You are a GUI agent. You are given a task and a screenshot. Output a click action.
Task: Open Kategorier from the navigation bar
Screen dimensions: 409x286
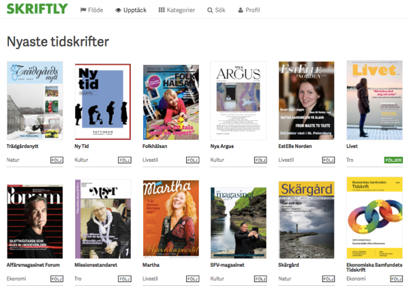click(177, 10)
